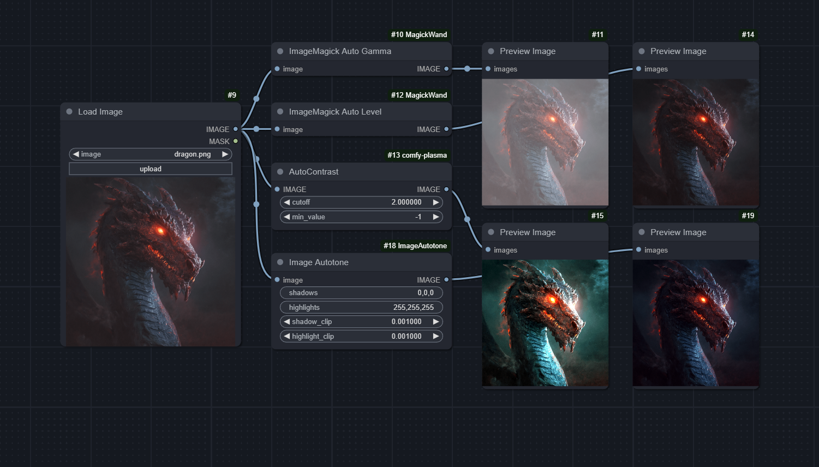Select the Image Autotone title bar

(x=361, y=262)
